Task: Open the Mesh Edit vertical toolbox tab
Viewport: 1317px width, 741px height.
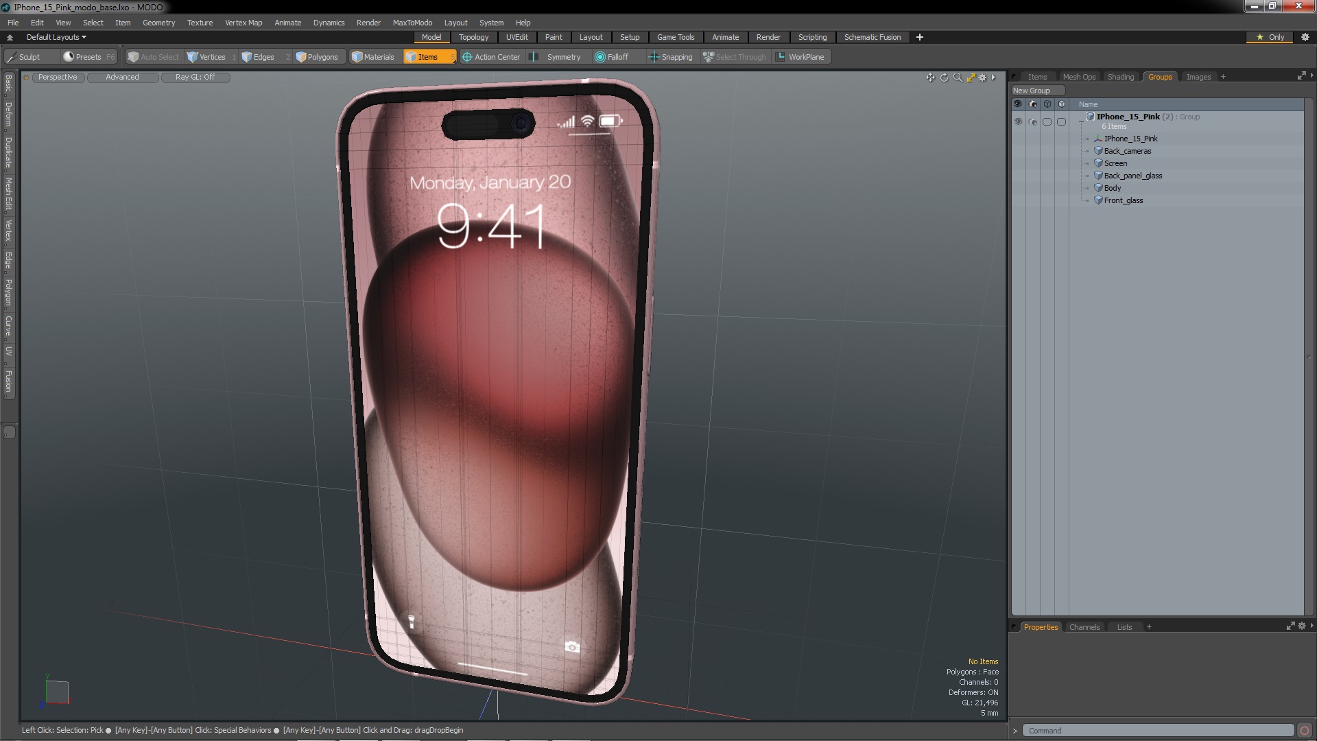Action: coord(8,193)
